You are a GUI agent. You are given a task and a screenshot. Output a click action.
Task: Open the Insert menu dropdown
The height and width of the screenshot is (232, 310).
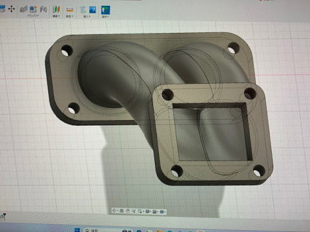(87, 17)
